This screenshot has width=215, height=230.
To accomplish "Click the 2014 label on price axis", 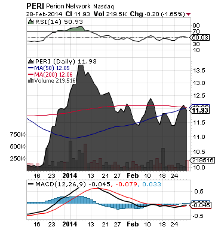I will click(70, 175).
